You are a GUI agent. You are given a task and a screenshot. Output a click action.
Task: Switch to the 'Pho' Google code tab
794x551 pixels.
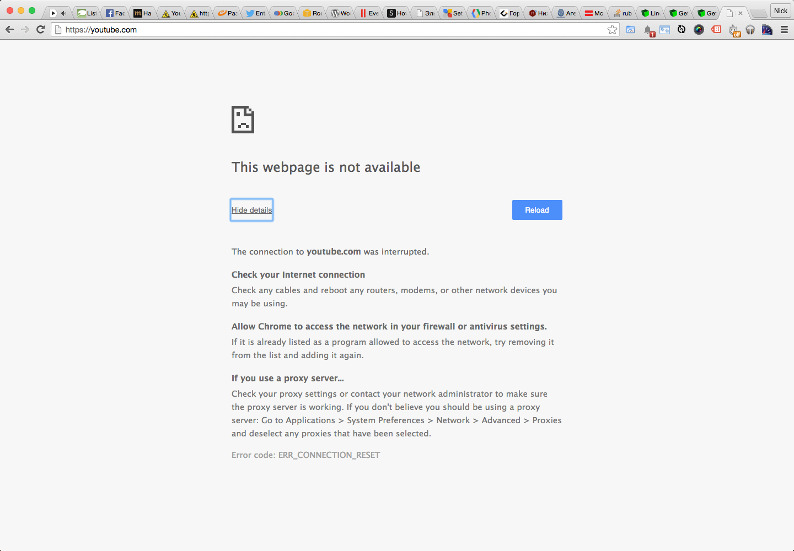481,13
